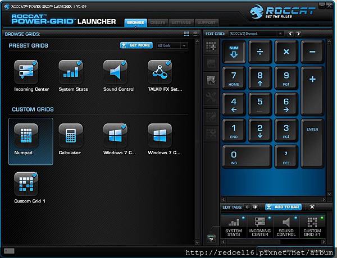Click the minus key on numpad

tap(312, 52)
